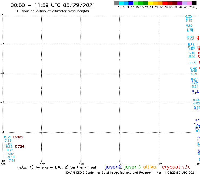This screenshot has height=175, width=200.
Task: Click the black swatch at the legend's end
Action: pos(194,3)
